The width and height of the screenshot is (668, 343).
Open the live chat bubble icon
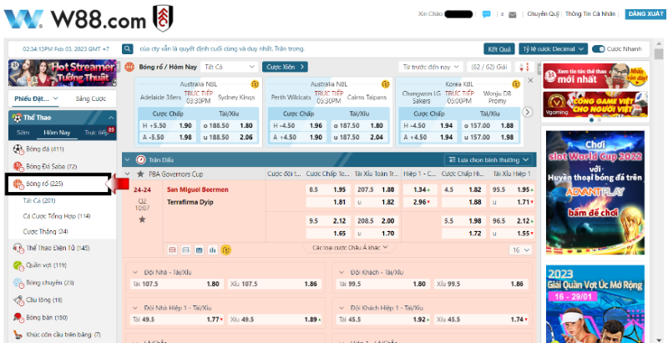486,14
